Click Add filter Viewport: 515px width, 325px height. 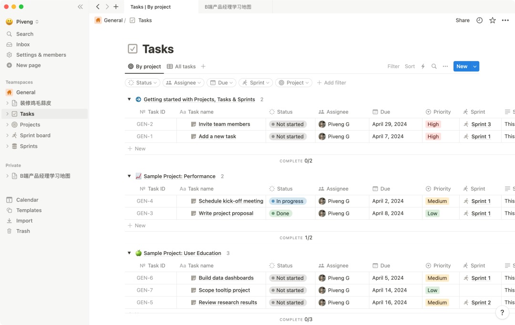pyautogui.click(x=331, y=83)
